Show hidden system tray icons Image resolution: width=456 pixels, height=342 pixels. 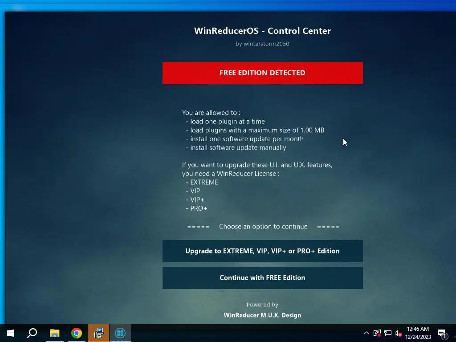(x=366, y=333)
